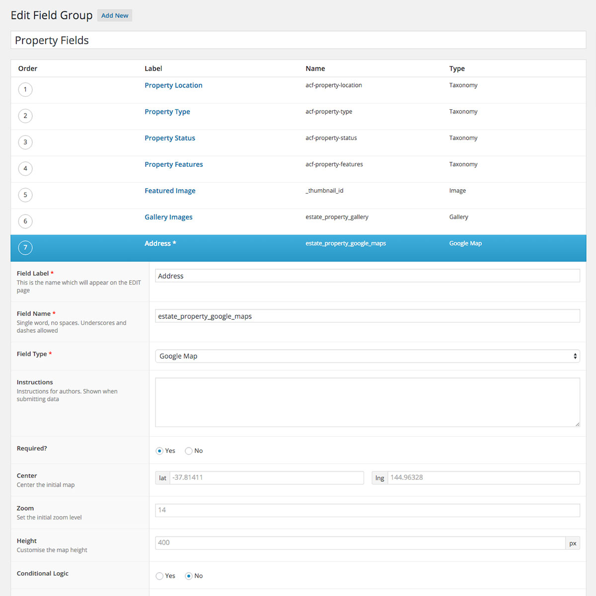The height and width of the screenshot is (596, 596).
Task: Open the Field Type Google Map dropdown
Action: (367, 356)
